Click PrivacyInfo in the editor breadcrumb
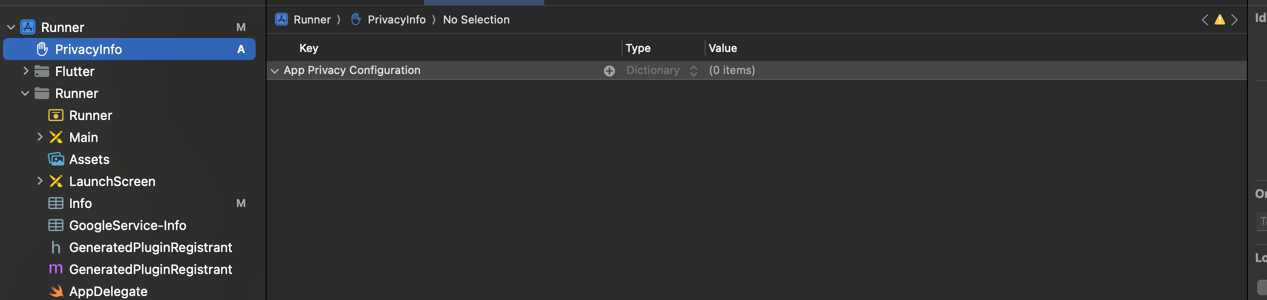1267x300 pixels. tap(397, 19)
